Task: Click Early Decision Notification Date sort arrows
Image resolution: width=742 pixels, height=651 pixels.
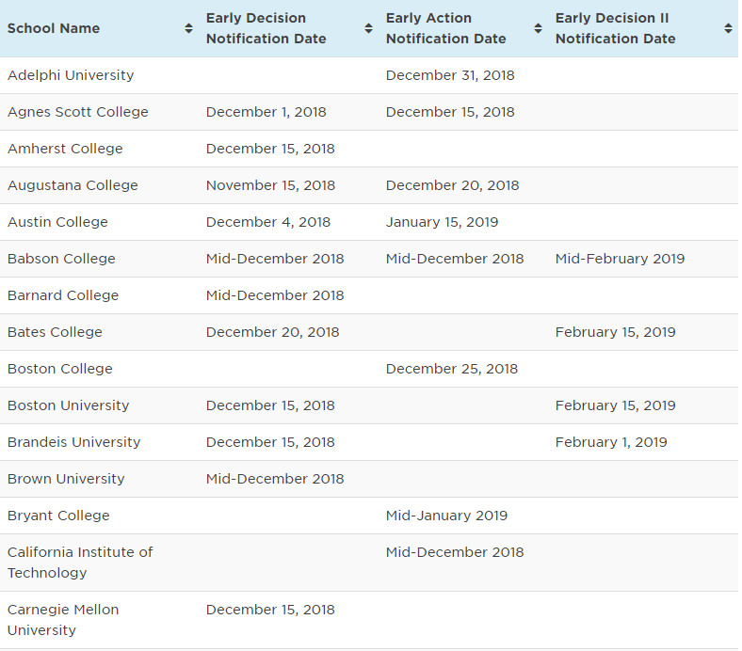Action: click(x=368, y=29)
